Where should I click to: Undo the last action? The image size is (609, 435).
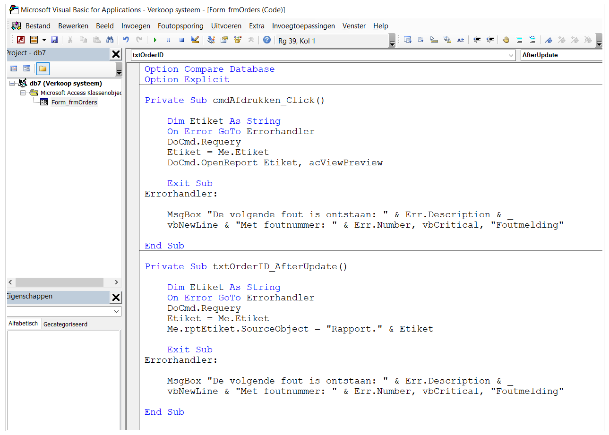[126, 40]
